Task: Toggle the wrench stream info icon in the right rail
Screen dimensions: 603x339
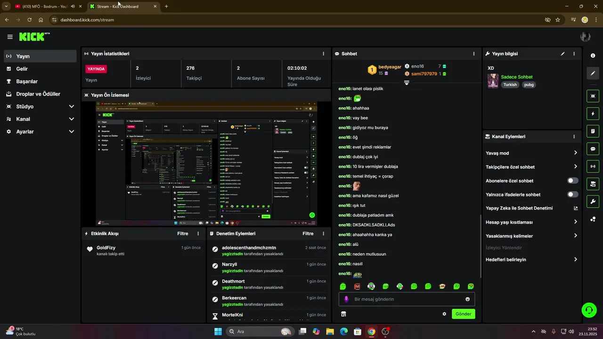Action: 593,202
